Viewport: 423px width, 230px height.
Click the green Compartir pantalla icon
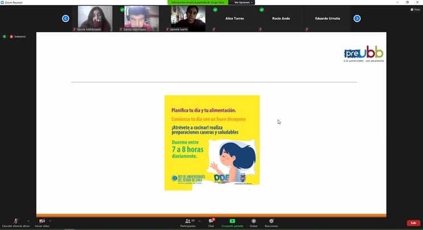(232, 221)
